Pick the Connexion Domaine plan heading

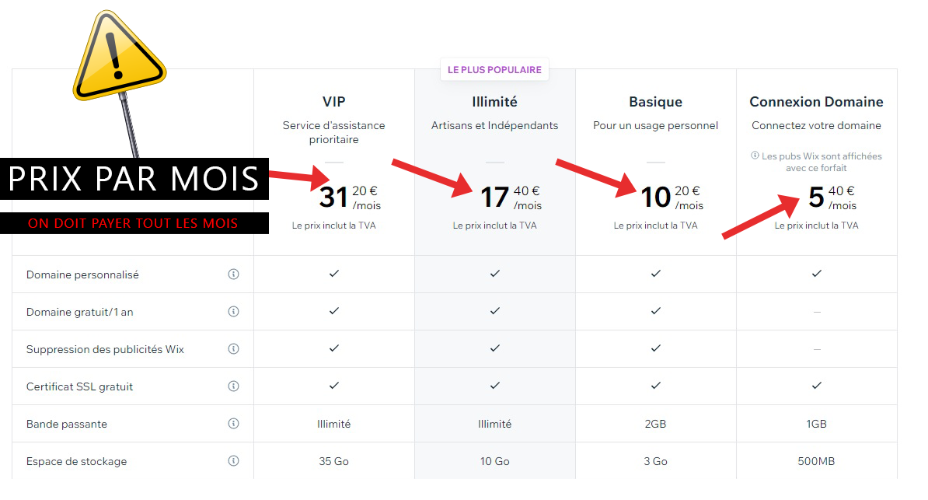[816, 102]
